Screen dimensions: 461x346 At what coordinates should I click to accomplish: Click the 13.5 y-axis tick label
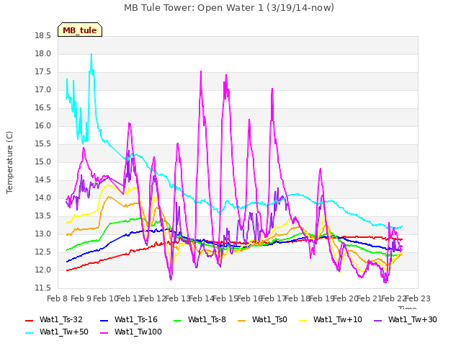43,216
